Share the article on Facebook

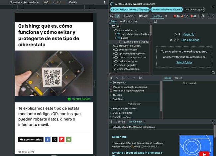tap(48, 139)
